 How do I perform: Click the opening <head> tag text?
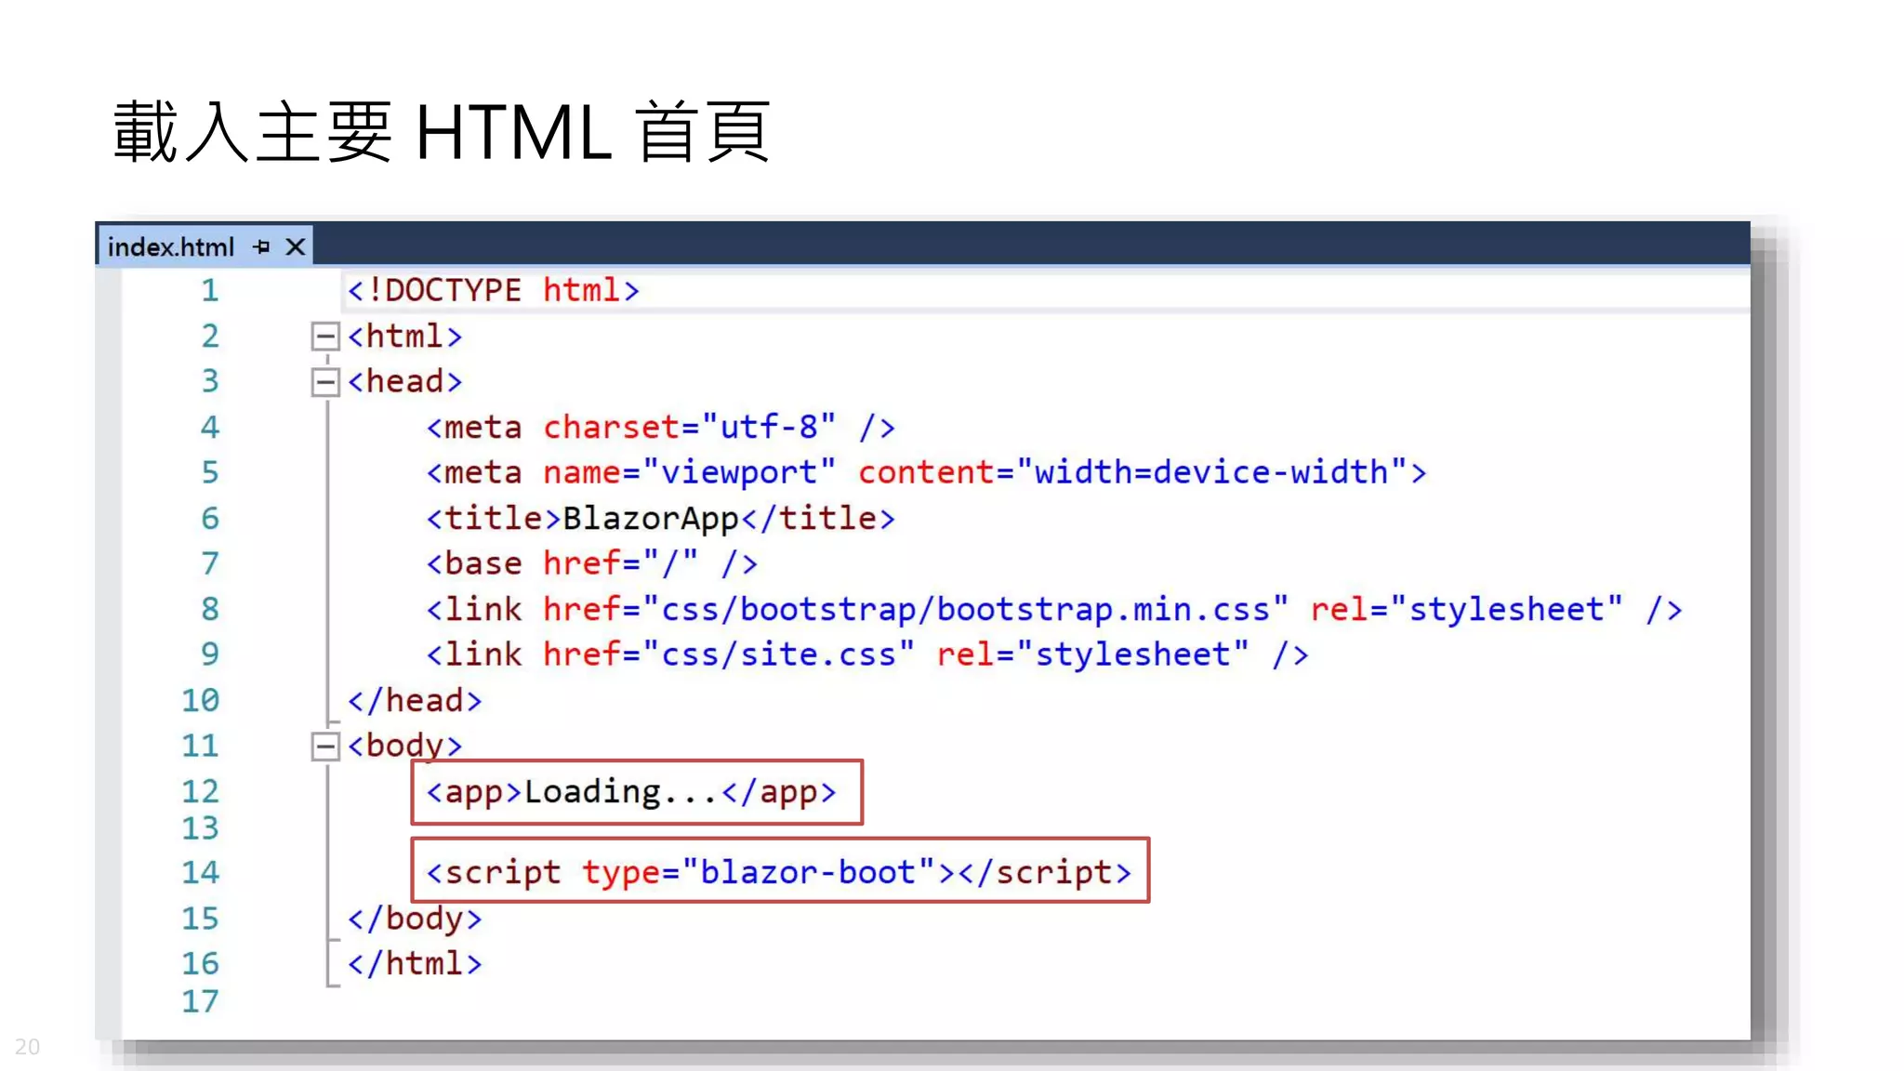click(x=404, y=381)
